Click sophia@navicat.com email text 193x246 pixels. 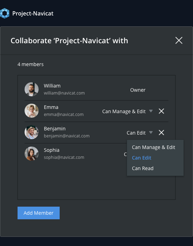[64, 157]
